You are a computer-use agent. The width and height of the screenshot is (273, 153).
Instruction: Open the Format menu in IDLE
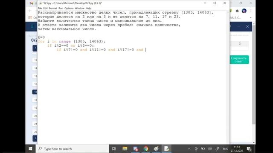[53, 8]
